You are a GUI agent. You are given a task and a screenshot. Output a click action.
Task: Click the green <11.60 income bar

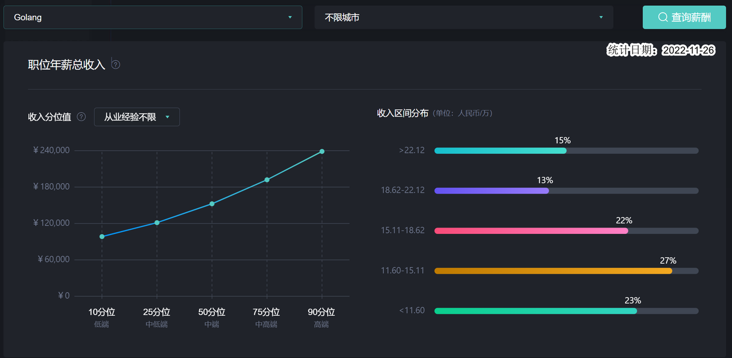535,311
